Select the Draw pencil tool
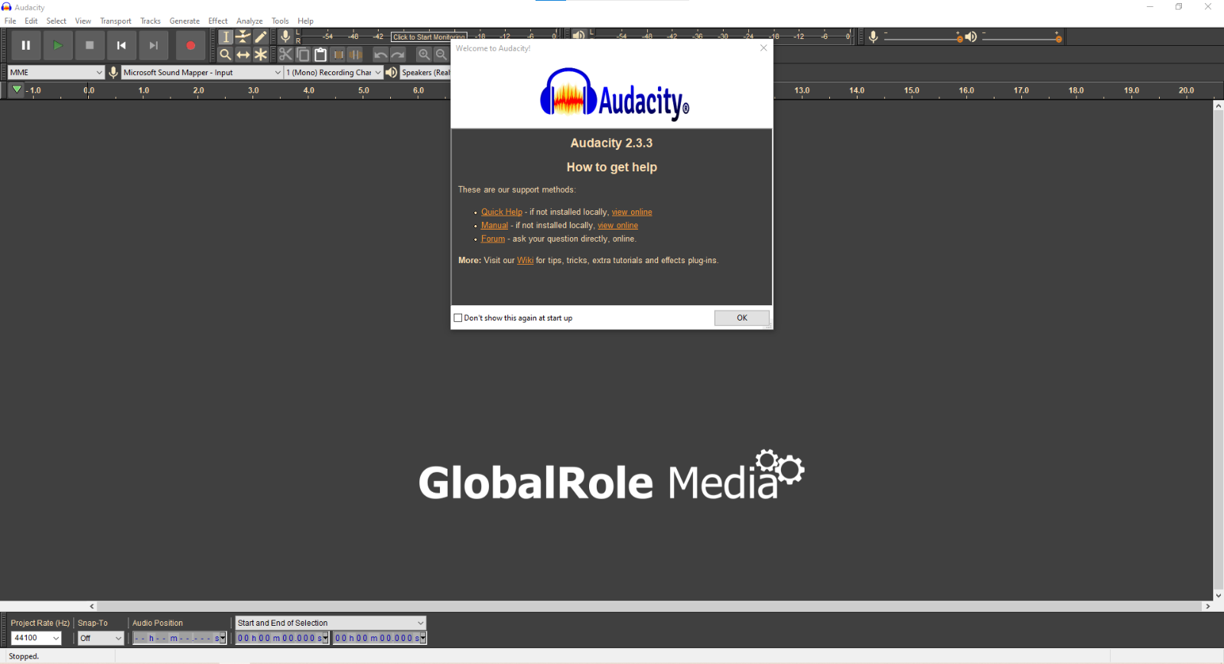 tap(261, 37)
